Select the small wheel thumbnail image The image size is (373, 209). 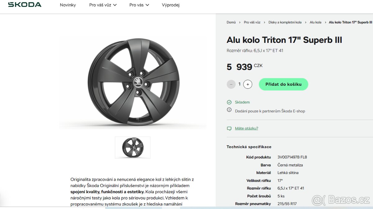[133, 147]
